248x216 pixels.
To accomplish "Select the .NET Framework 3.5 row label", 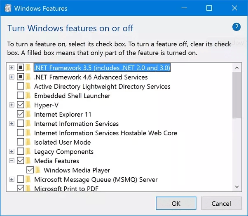I will (102, 68).
